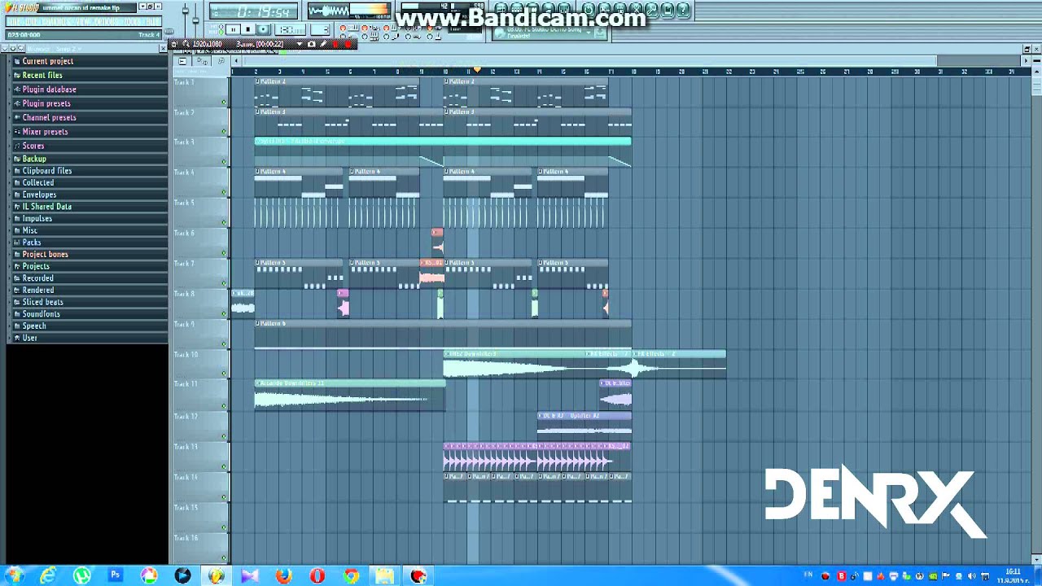This screenshot has height=586, width=1042.
Task: Open the Opera browser from the taskbar
Action: click(317, 576)
